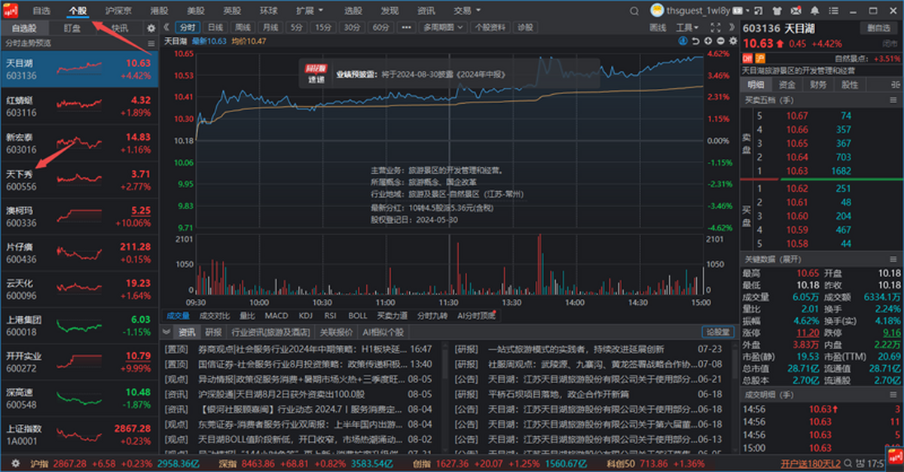Click the 个股资料 button

tap(490, 27)
